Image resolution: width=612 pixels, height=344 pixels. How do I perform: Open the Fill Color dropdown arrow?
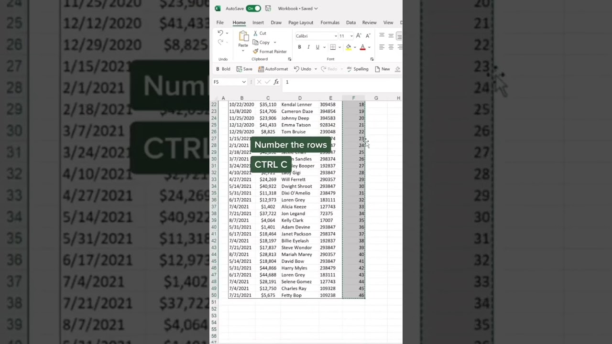coord(355,47)
